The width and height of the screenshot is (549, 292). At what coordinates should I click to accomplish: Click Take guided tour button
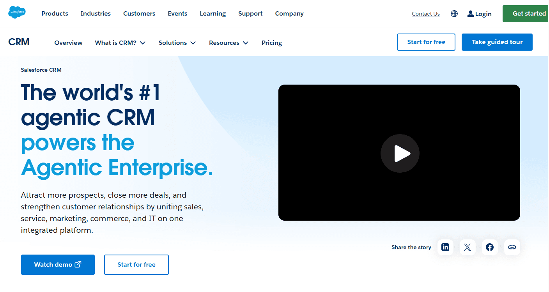click(497, 42)
